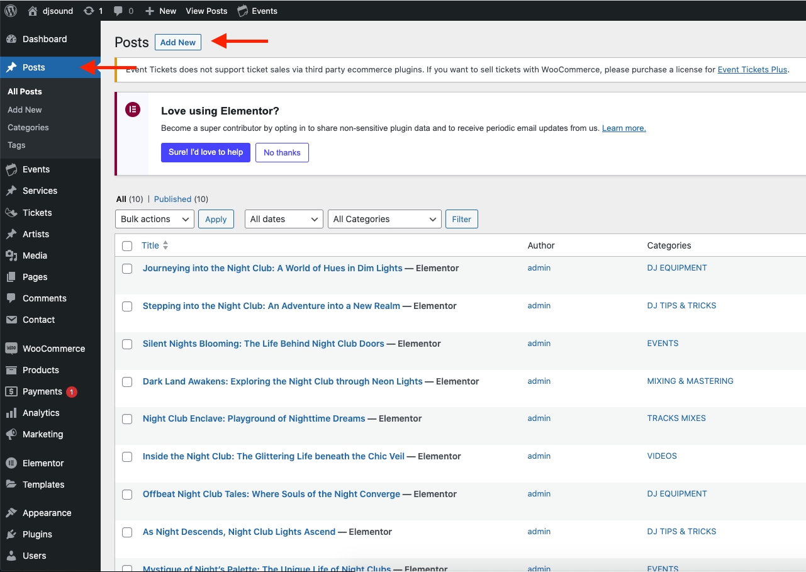Viewport: 806px width, 572px height.
Task: Open the All Categories dropdown
Action: pyautogui.click(x=384, y=219)
